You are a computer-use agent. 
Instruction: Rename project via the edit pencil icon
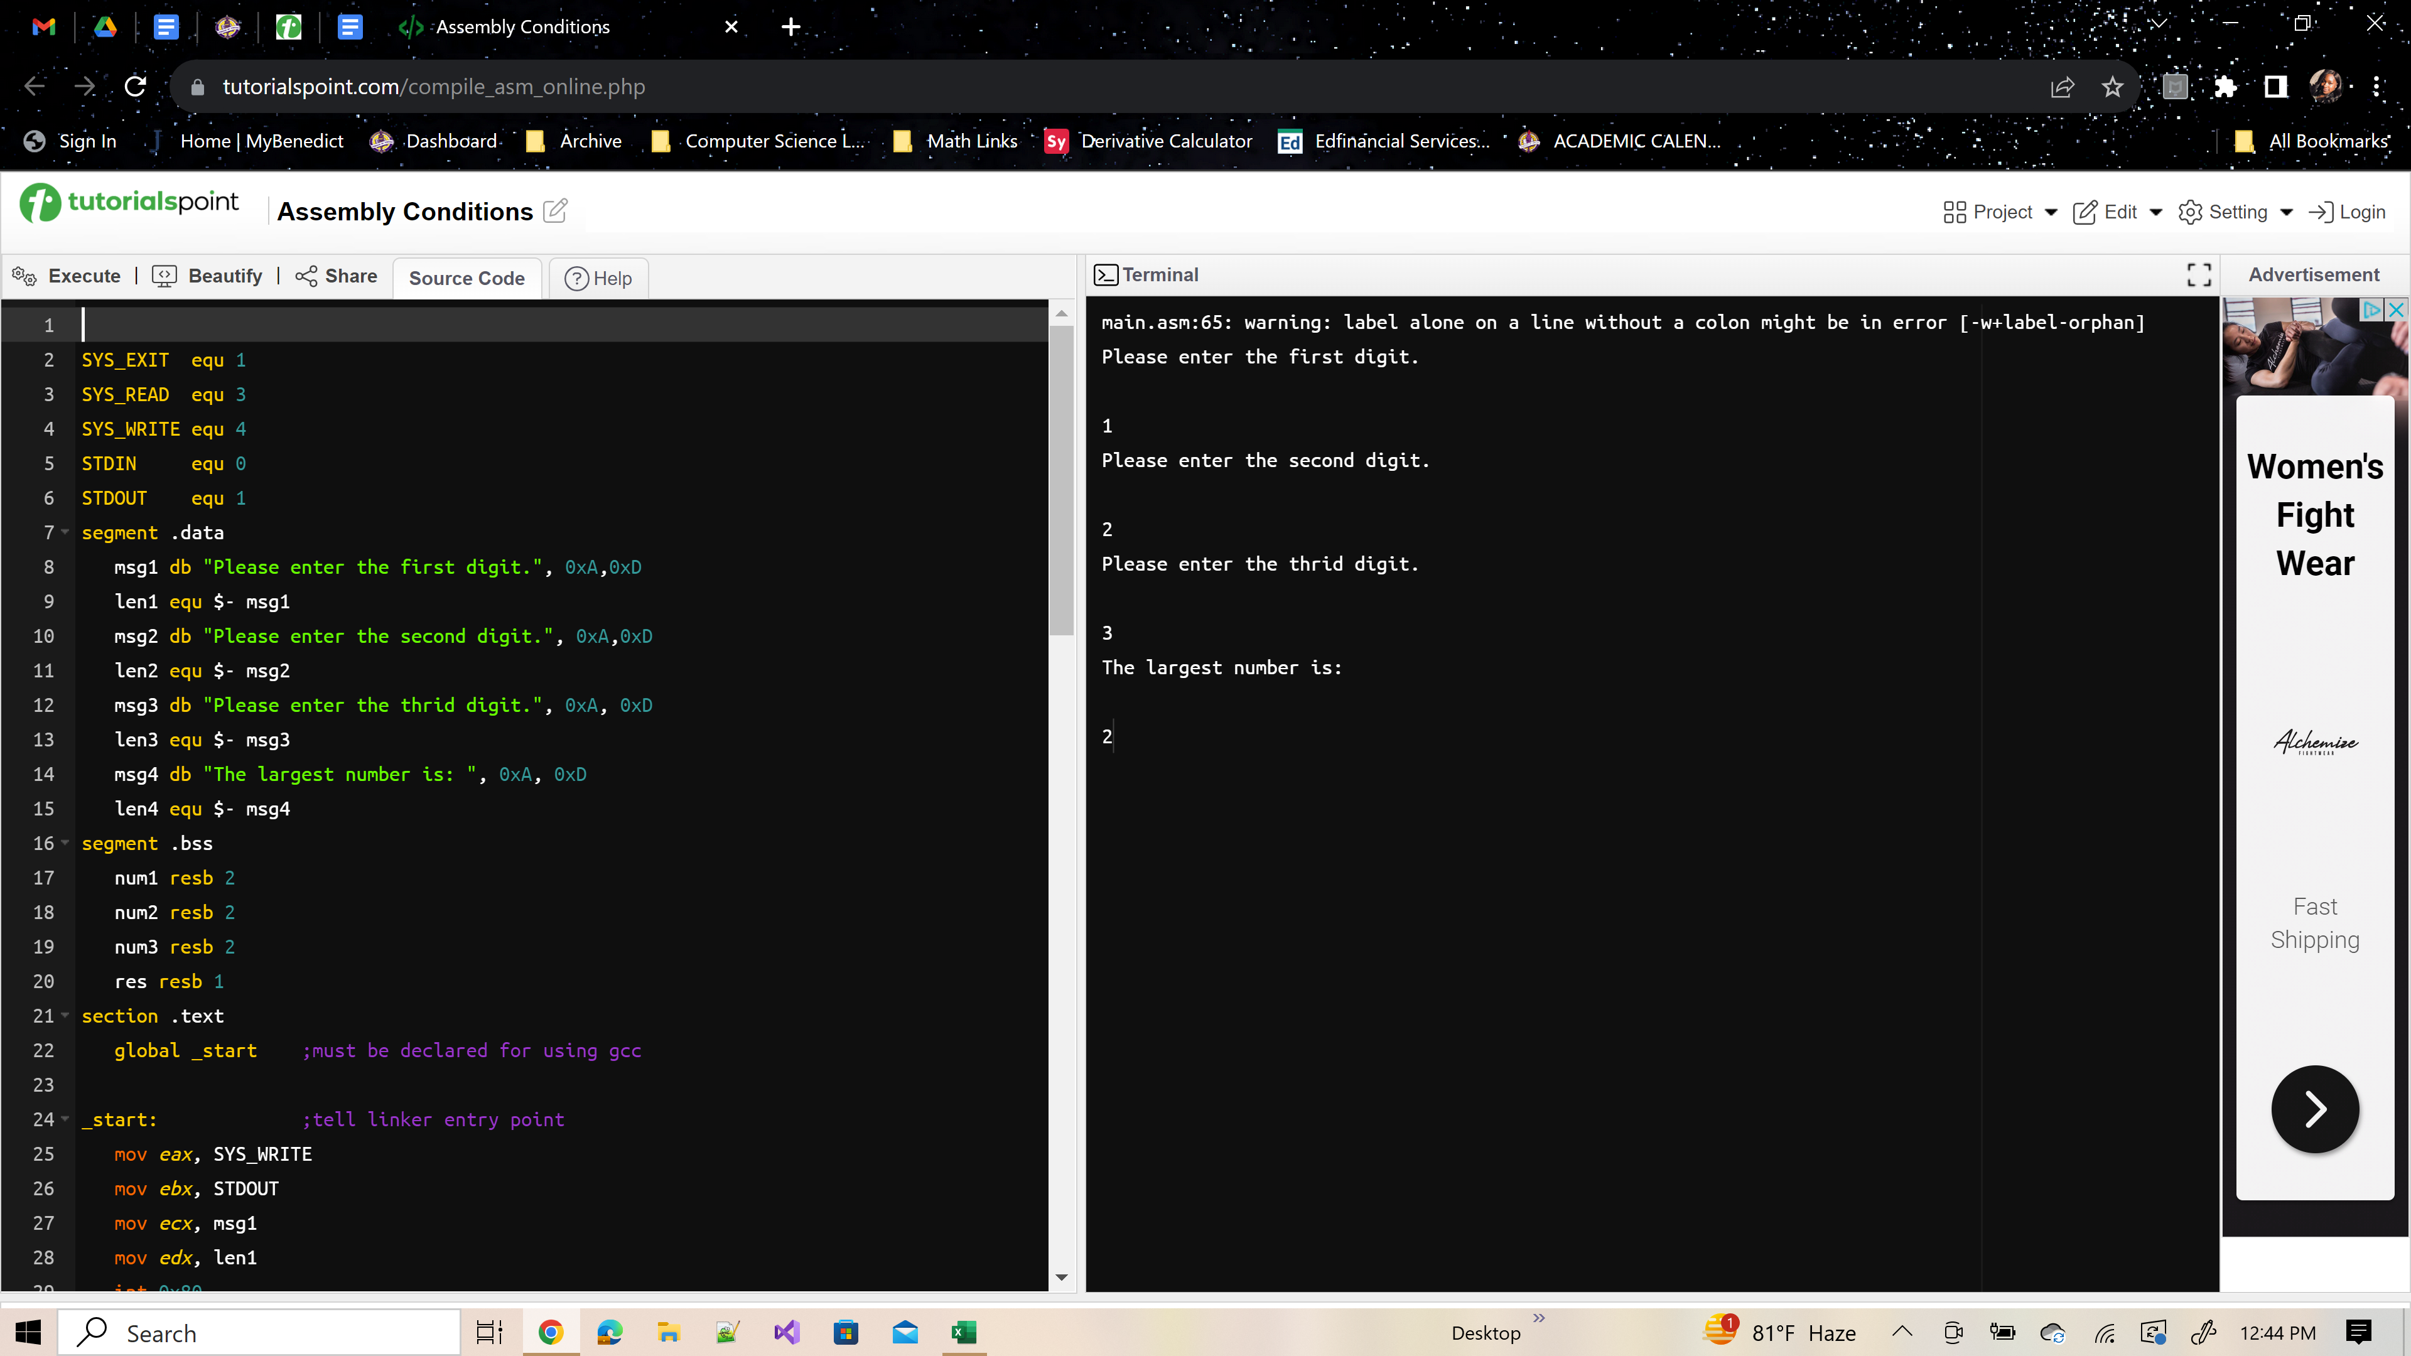pos(555,212)
